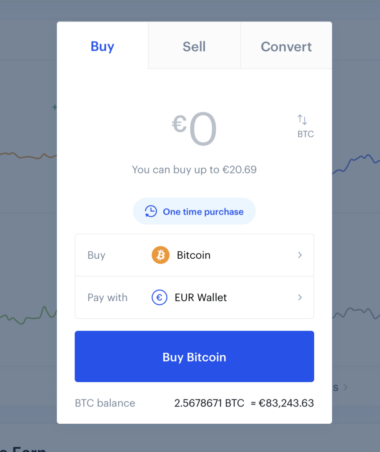380x452 pixels.
Task: Open the One time purchase frequency selector
Action: coord(195,211)
